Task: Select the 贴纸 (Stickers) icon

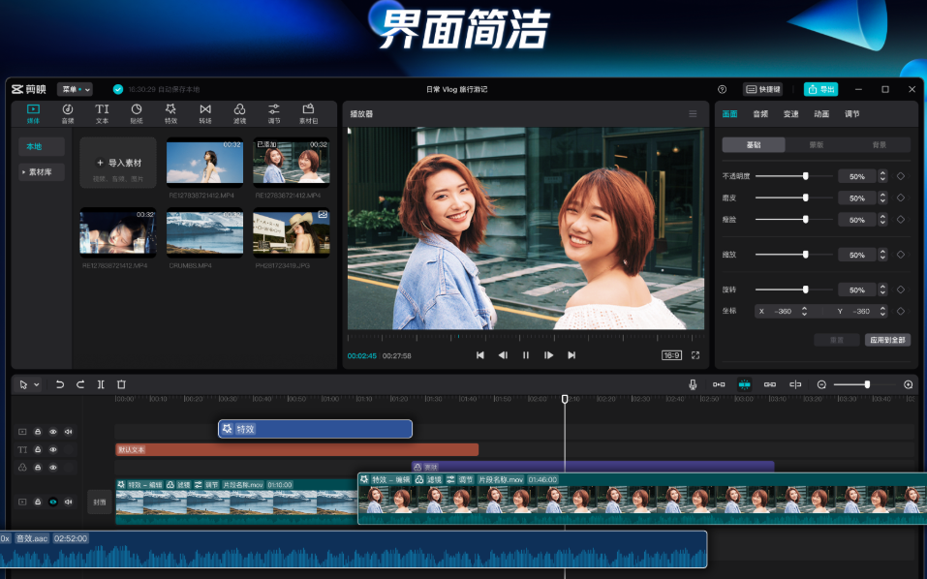Action: (137, 113)
